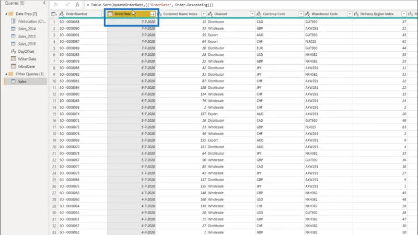The height and width of the screenshot is (235, 418).
Task: Select row number 15 header
Action: coord(54,114)
